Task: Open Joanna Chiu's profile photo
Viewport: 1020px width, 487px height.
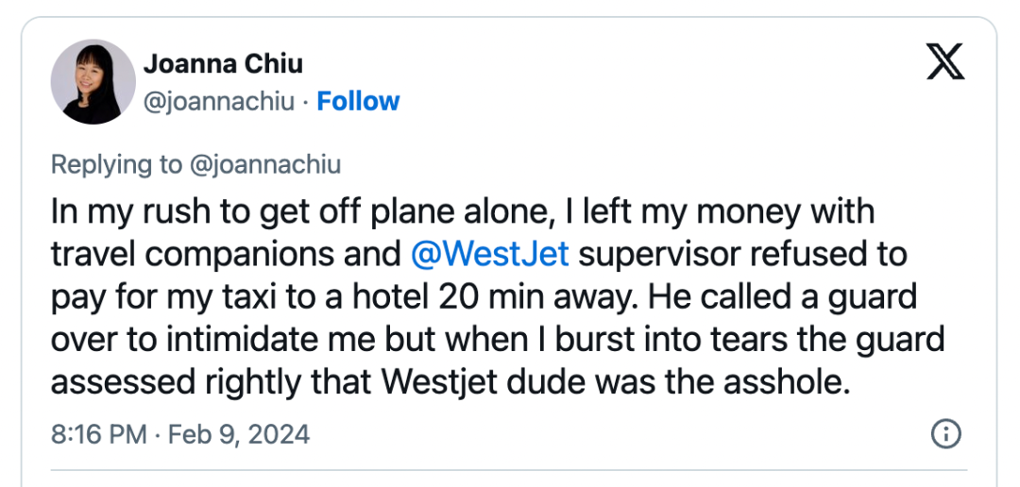Action: (93, 81)
